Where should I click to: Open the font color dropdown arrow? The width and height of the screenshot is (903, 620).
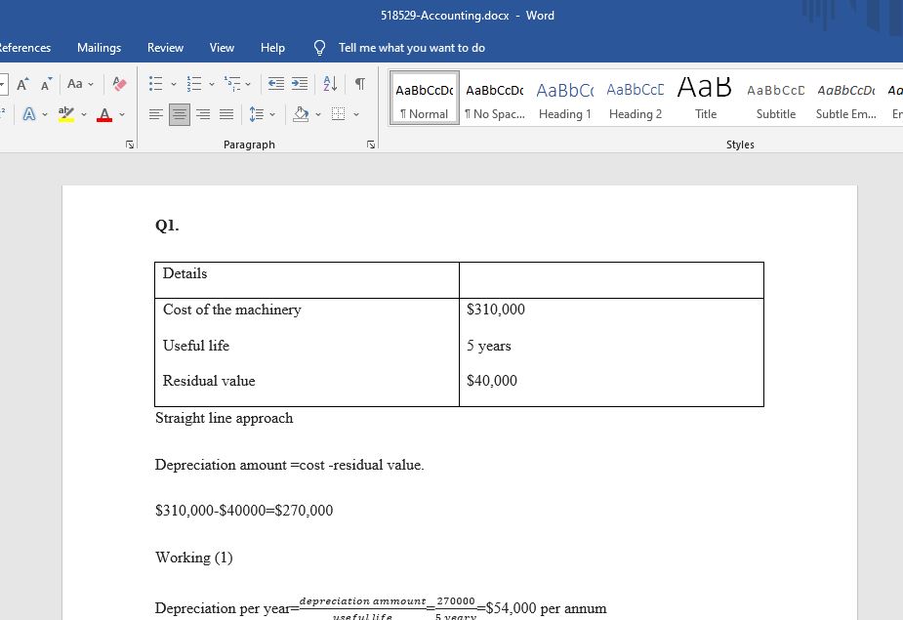point(122,114)
